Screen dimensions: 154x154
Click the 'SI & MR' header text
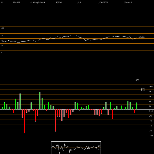pyautogui.click(x=16, y=2)
